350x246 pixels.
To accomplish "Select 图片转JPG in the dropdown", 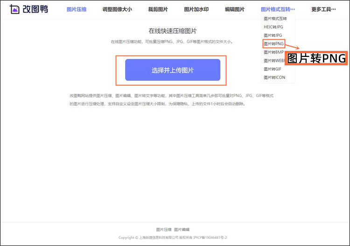I will [273, 35].
